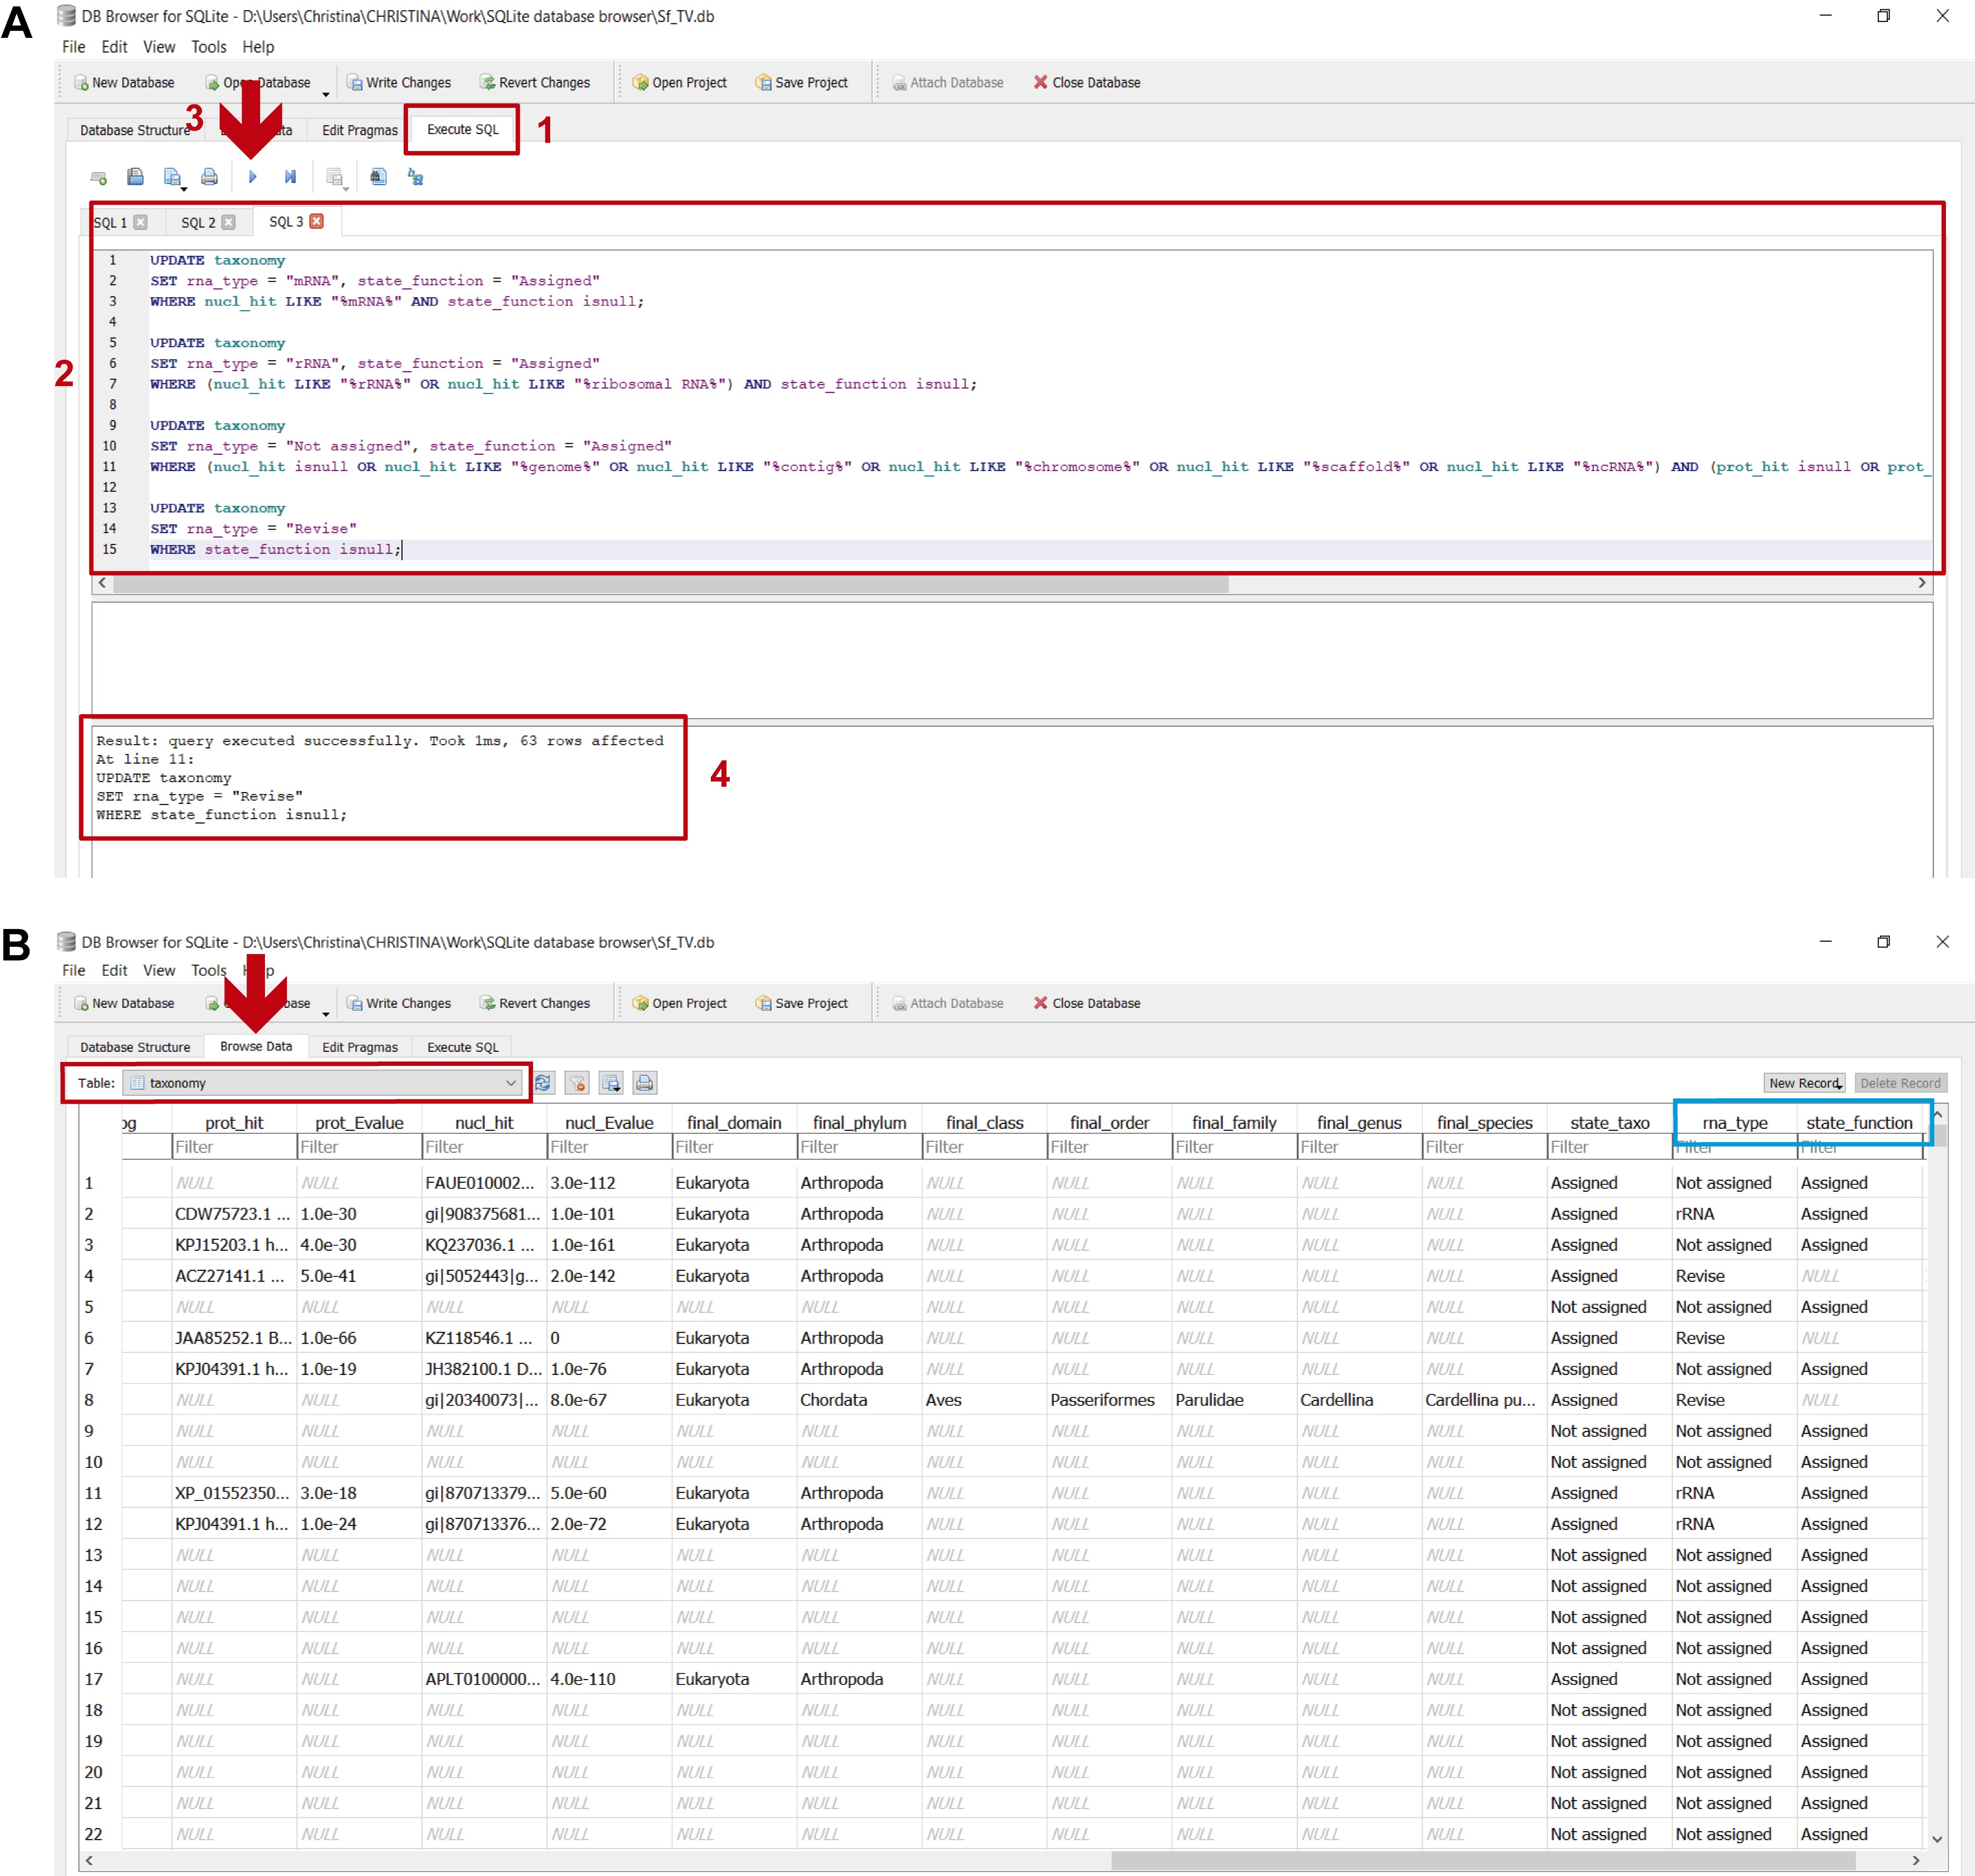This screenshot has height=1876, width=1975.
Task: Click the rna_type column header
Action: click(x=1735, y=1123)
